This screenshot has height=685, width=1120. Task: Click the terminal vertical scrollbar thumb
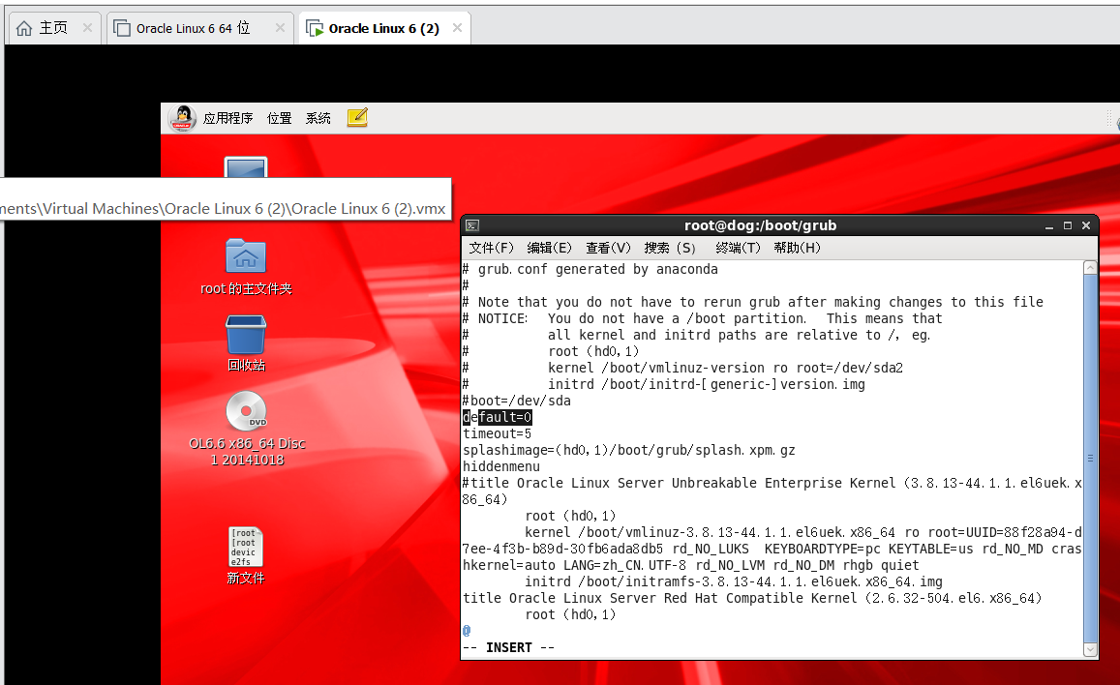pyautogui.click(x=1090, y=458)
